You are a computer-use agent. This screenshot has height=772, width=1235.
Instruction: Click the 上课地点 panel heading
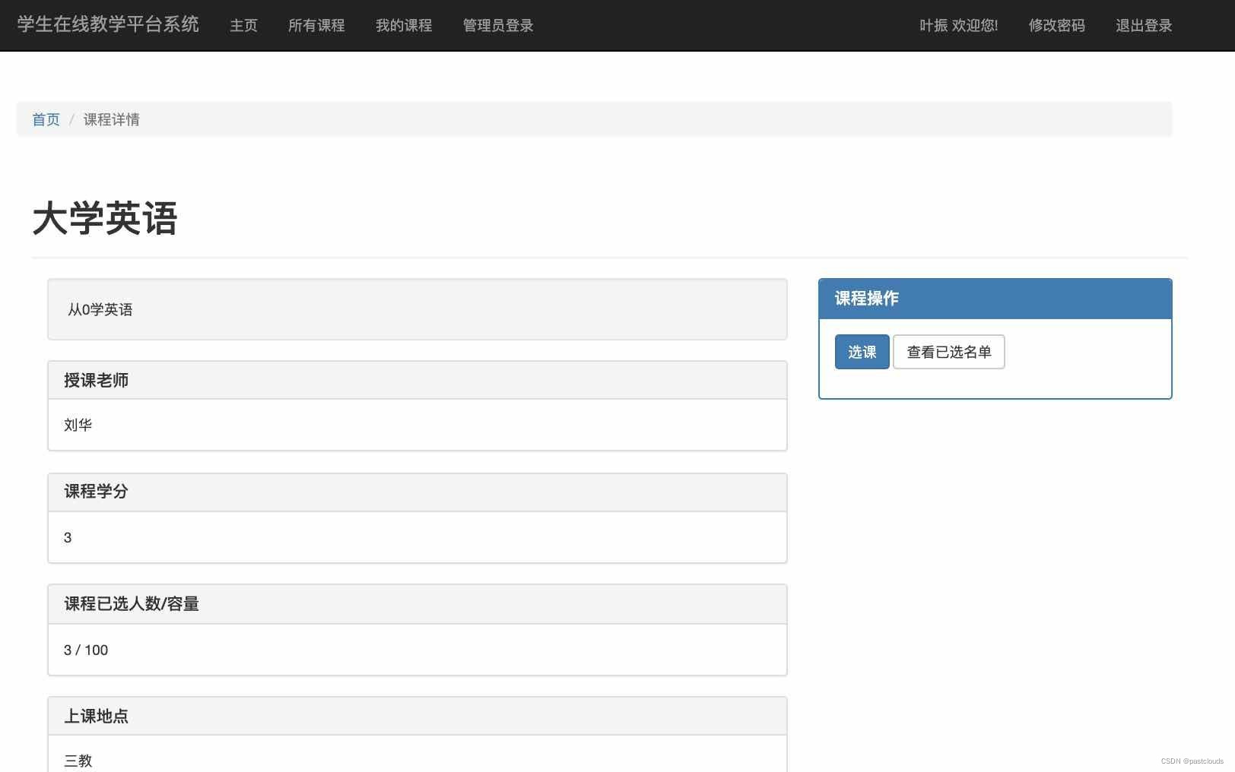[x=417, y=717]
